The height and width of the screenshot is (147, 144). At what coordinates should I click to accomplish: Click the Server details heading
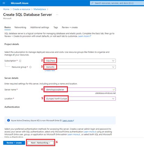[11, 78]
